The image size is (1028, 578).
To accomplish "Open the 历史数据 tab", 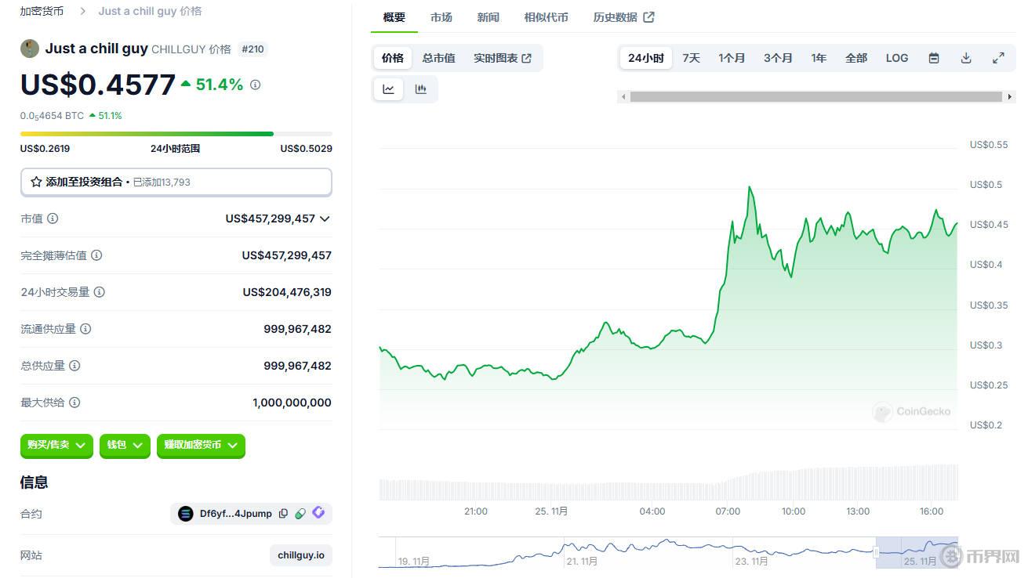I will click(623, 17).
